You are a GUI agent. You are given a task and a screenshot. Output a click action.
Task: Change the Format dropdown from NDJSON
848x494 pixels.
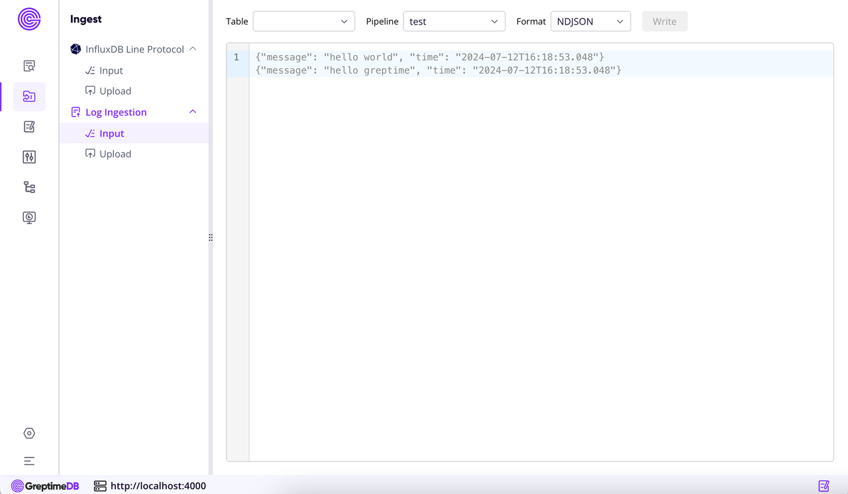click(x=590, y=21)
